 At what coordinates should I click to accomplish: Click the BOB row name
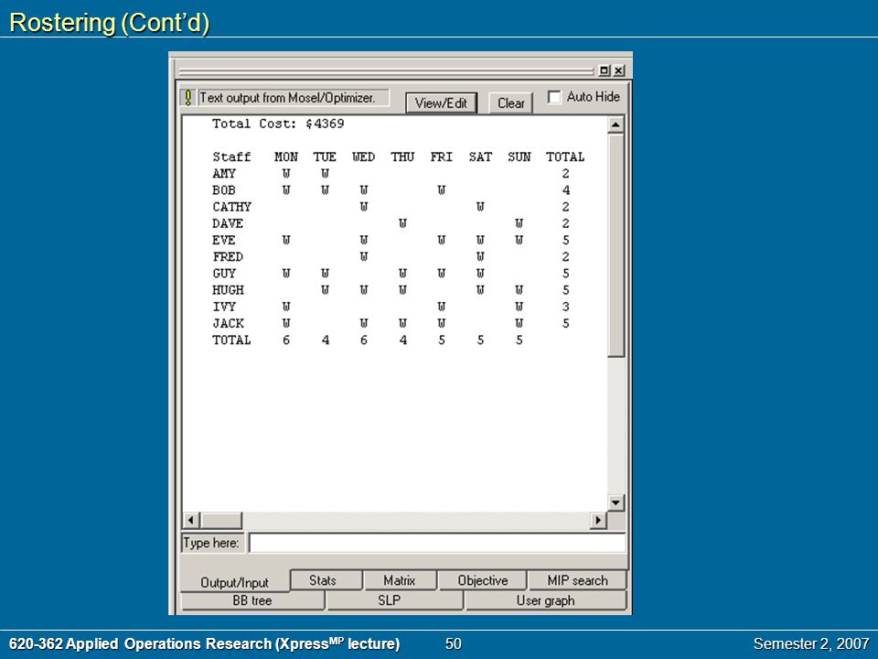coord(224,190)
